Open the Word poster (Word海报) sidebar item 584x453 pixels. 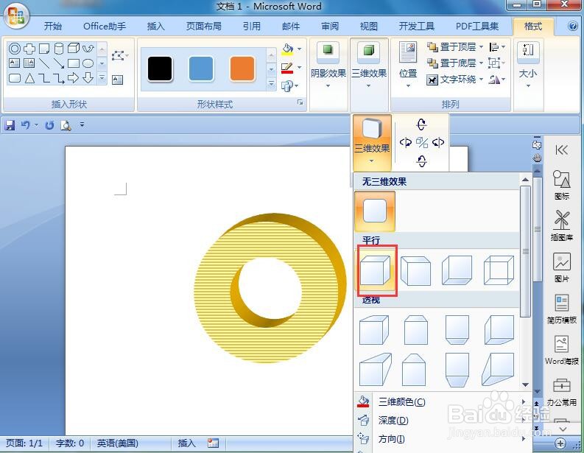[561, 350]
